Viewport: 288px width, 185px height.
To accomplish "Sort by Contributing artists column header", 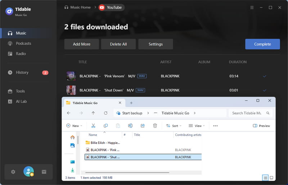I will coord(188,135).
